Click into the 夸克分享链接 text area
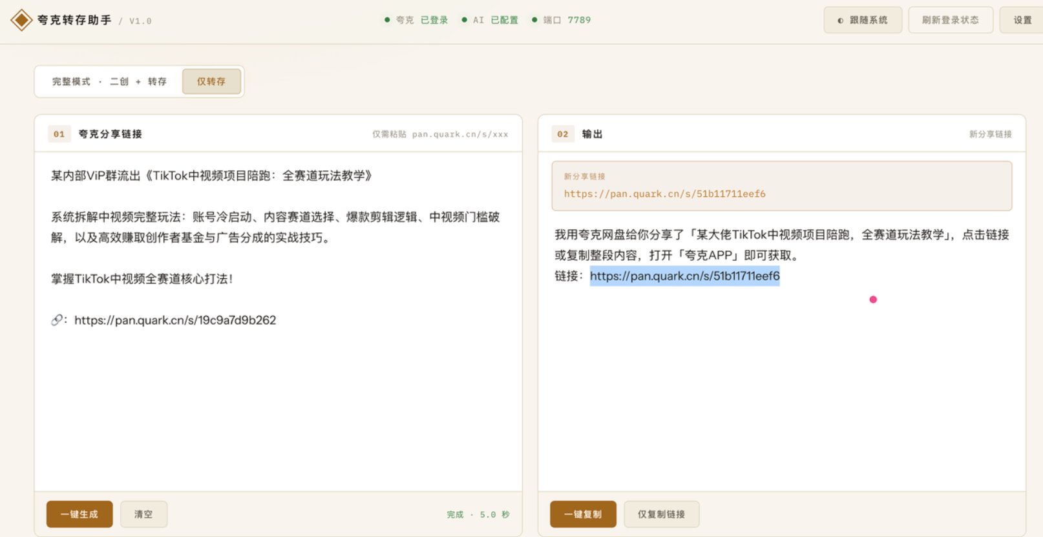The image size is (1043, 537). coord(278,321)
